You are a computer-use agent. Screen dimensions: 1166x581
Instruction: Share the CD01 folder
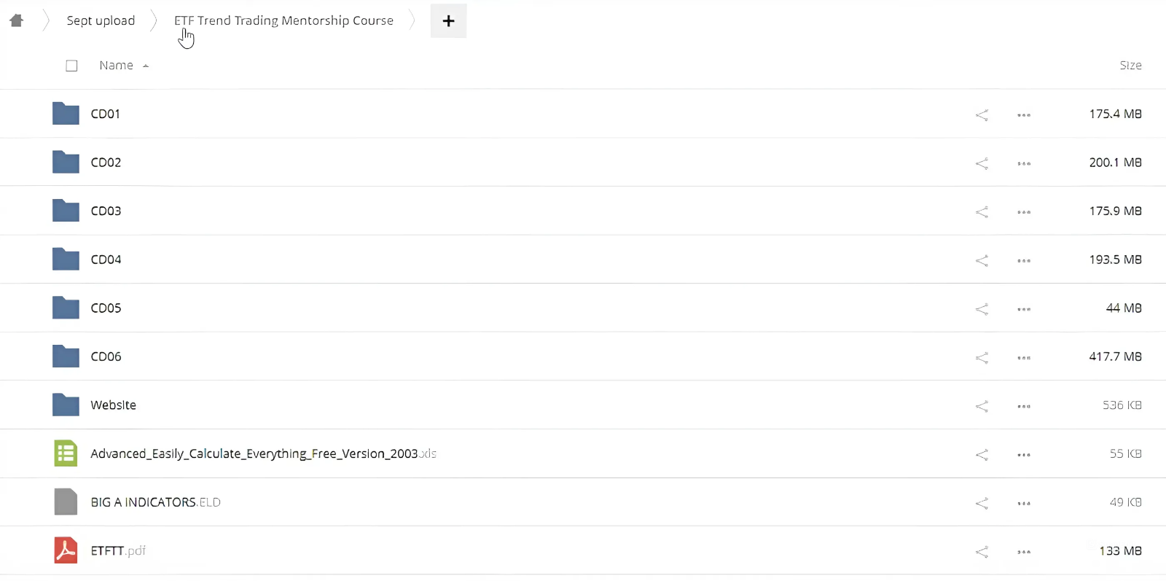pyautogui.click(x=982, y=115)
